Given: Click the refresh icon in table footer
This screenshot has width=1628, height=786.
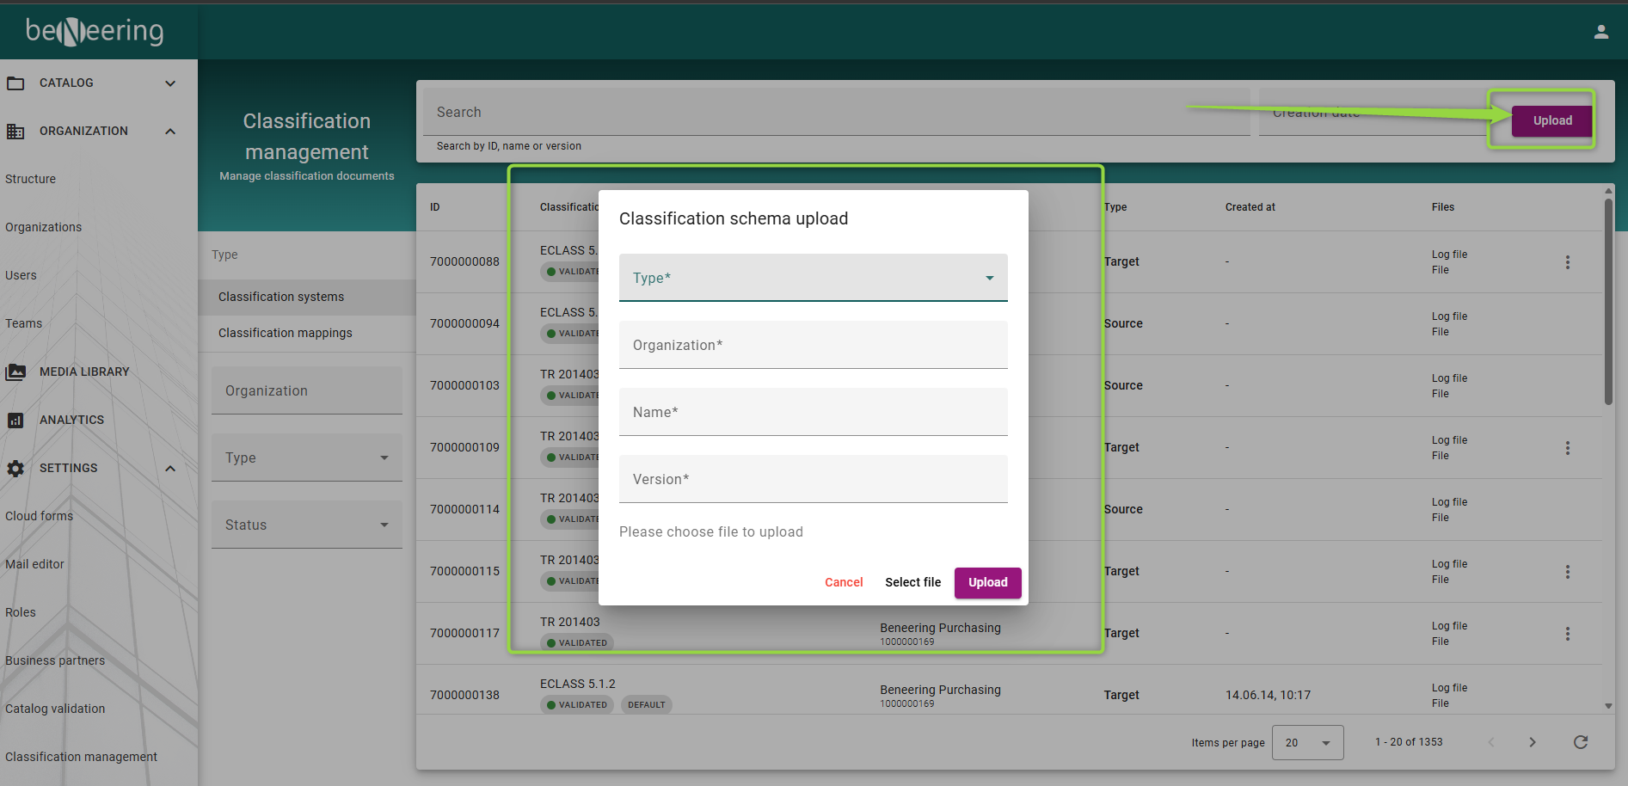Looking at the screenshot, I should pos(1580,742).
